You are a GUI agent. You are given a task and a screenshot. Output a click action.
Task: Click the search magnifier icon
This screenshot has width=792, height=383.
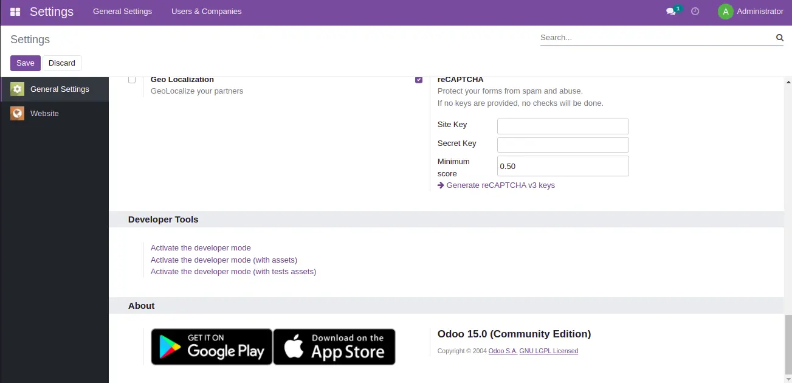click(x=779, y=38)
